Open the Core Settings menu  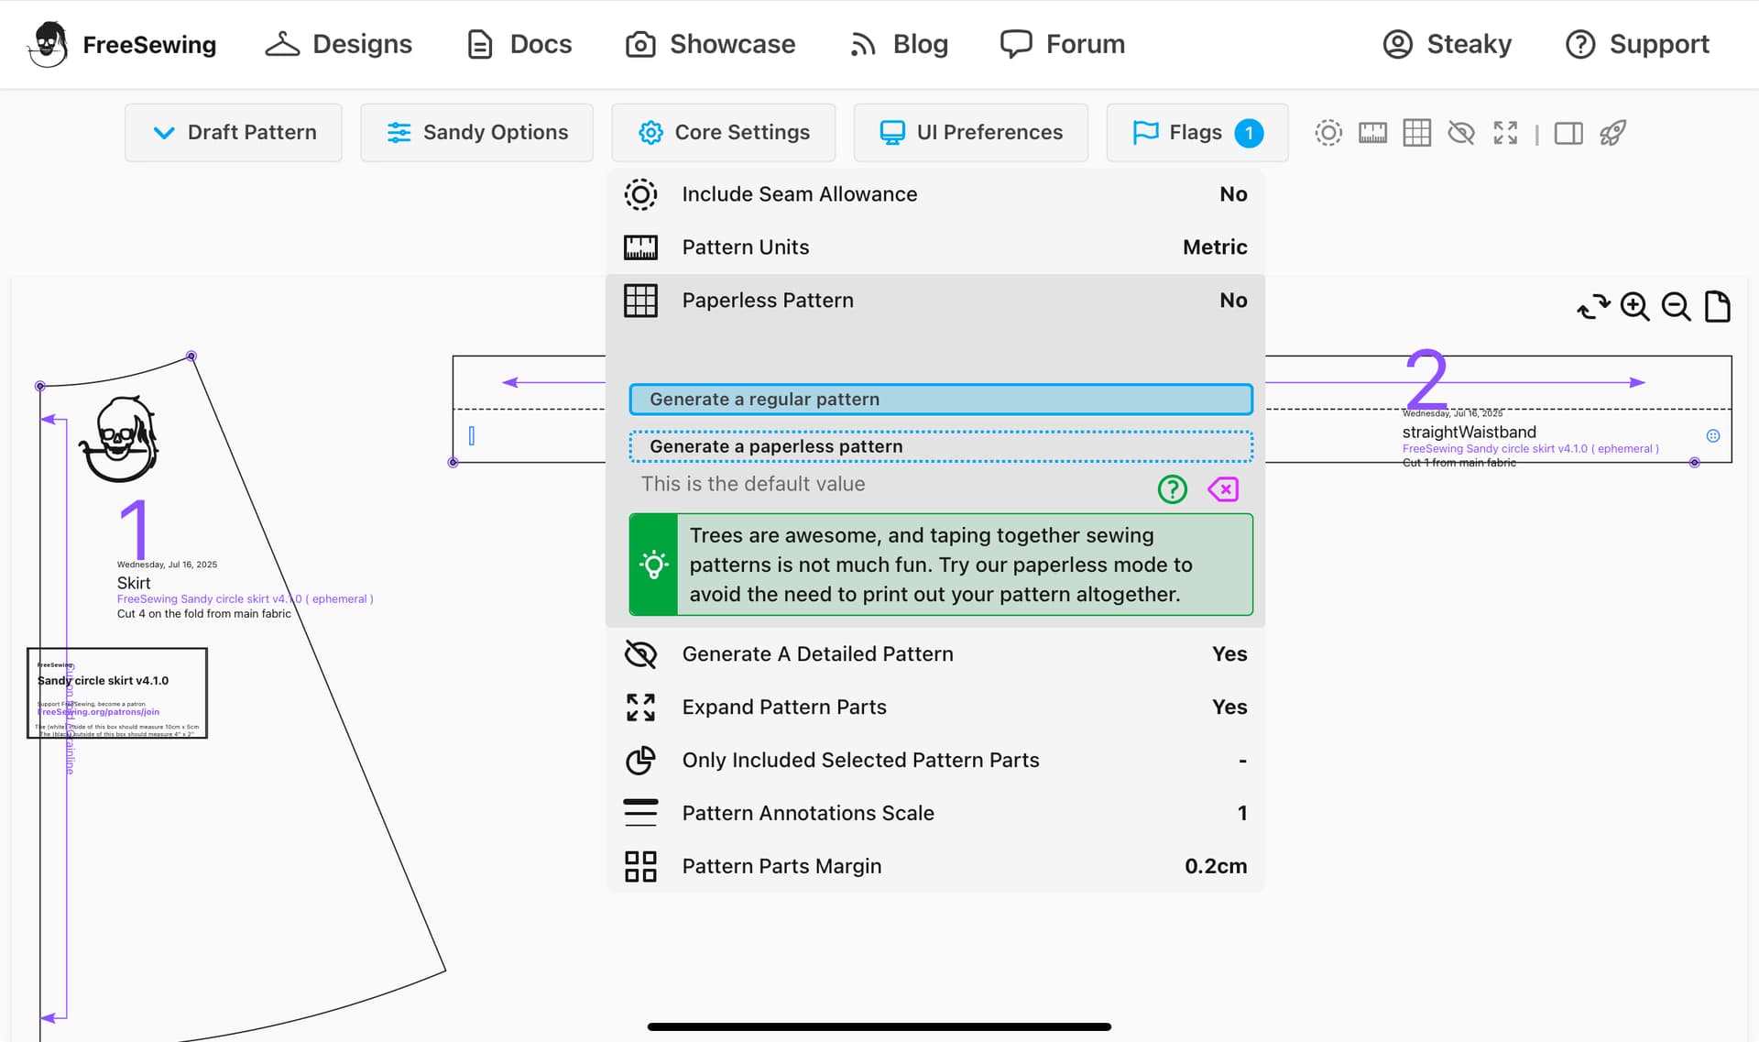[724, 132]
